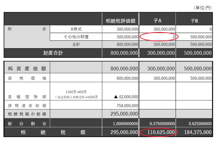Click the ▲ 42,000,000 basic deduction cell
The height and width of the screenshot is (167, 217).
click(126, 97)
